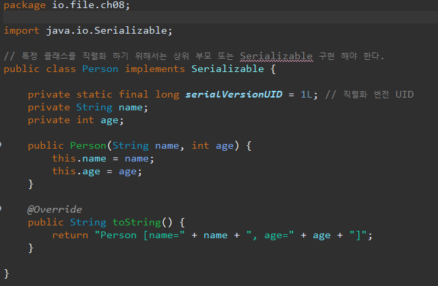The image size is (438, 286).
Task: Click the "final" keyword
Action: [133, 94]
